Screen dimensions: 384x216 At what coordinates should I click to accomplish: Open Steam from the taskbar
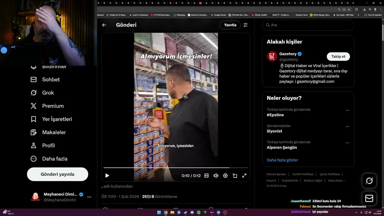click(185, 213)
